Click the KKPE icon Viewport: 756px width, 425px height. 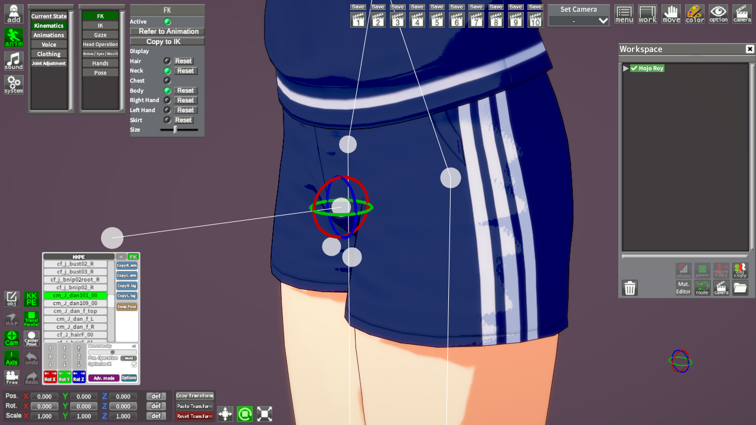tap(31, 299)
